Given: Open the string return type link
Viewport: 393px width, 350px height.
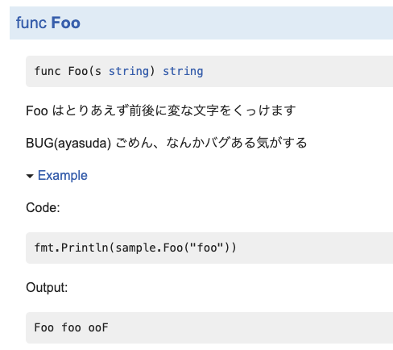Looking at the screenshot, I should [183, 72].
